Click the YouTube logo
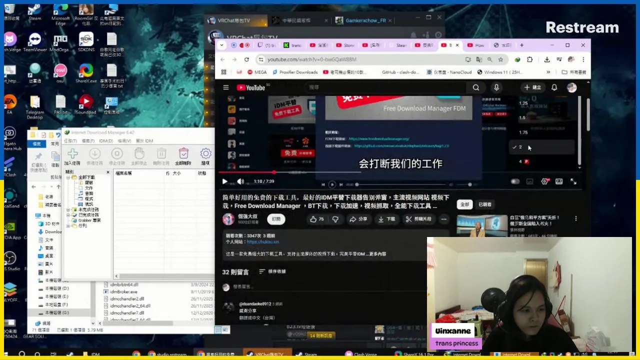The image size is (640, 360). tap(251, 87)
